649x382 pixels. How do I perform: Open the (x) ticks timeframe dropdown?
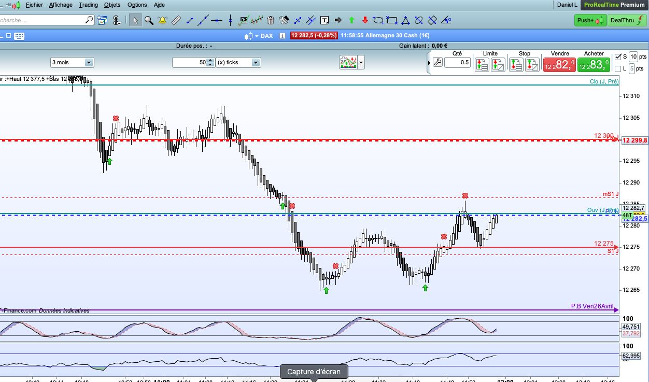coord(256,62)
